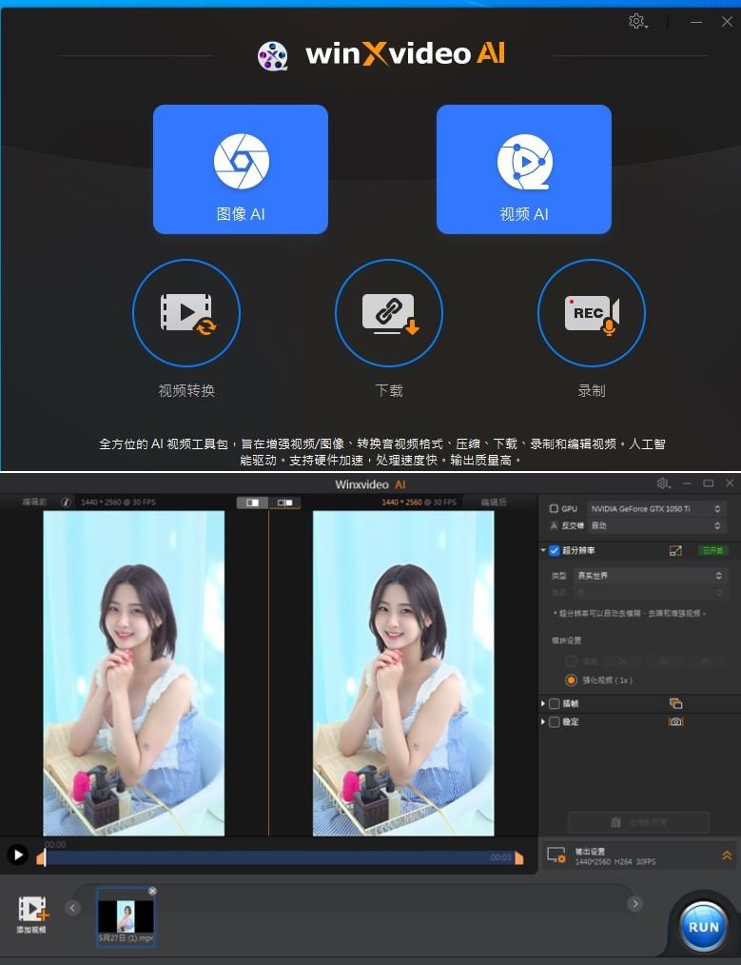Click the info icon beside the source resolution
The width and height of the screenshot is (741, 965).
[66, 502]
